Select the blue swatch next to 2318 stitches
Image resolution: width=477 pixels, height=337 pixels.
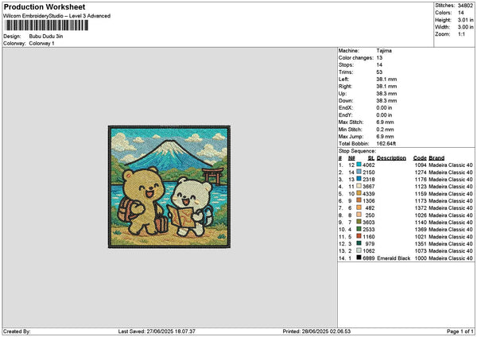(359, 179)
